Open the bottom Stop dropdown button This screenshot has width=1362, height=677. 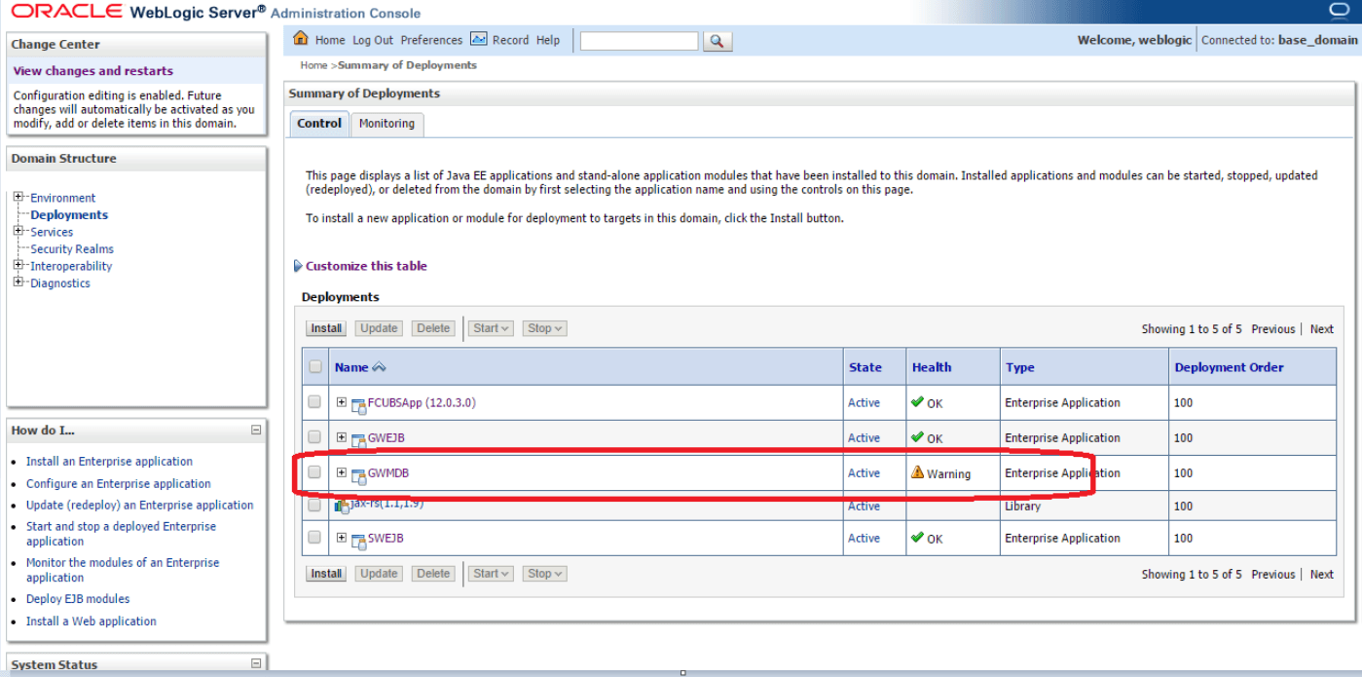[x=544, y=574]
